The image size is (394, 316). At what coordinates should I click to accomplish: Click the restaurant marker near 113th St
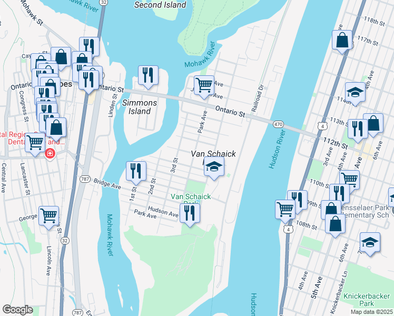point(358,131)
